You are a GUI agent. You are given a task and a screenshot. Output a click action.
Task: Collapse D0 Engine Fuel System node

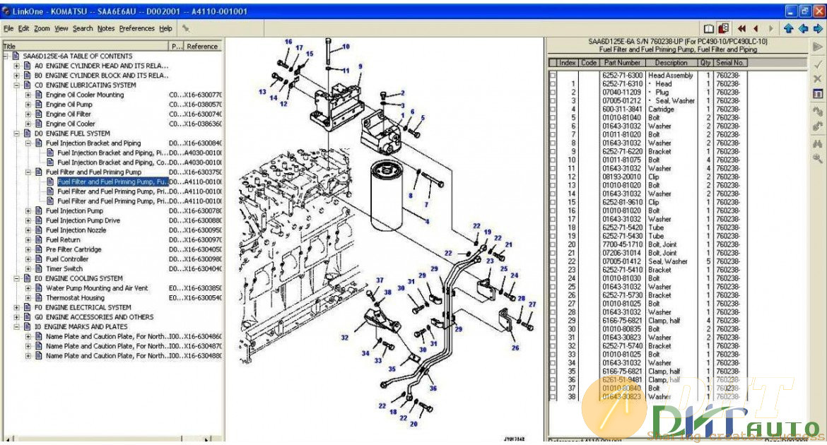point(16,133)
